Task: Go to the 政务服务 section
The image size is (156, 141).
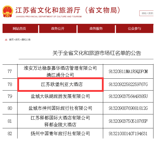Action: [x=96, y=29]
